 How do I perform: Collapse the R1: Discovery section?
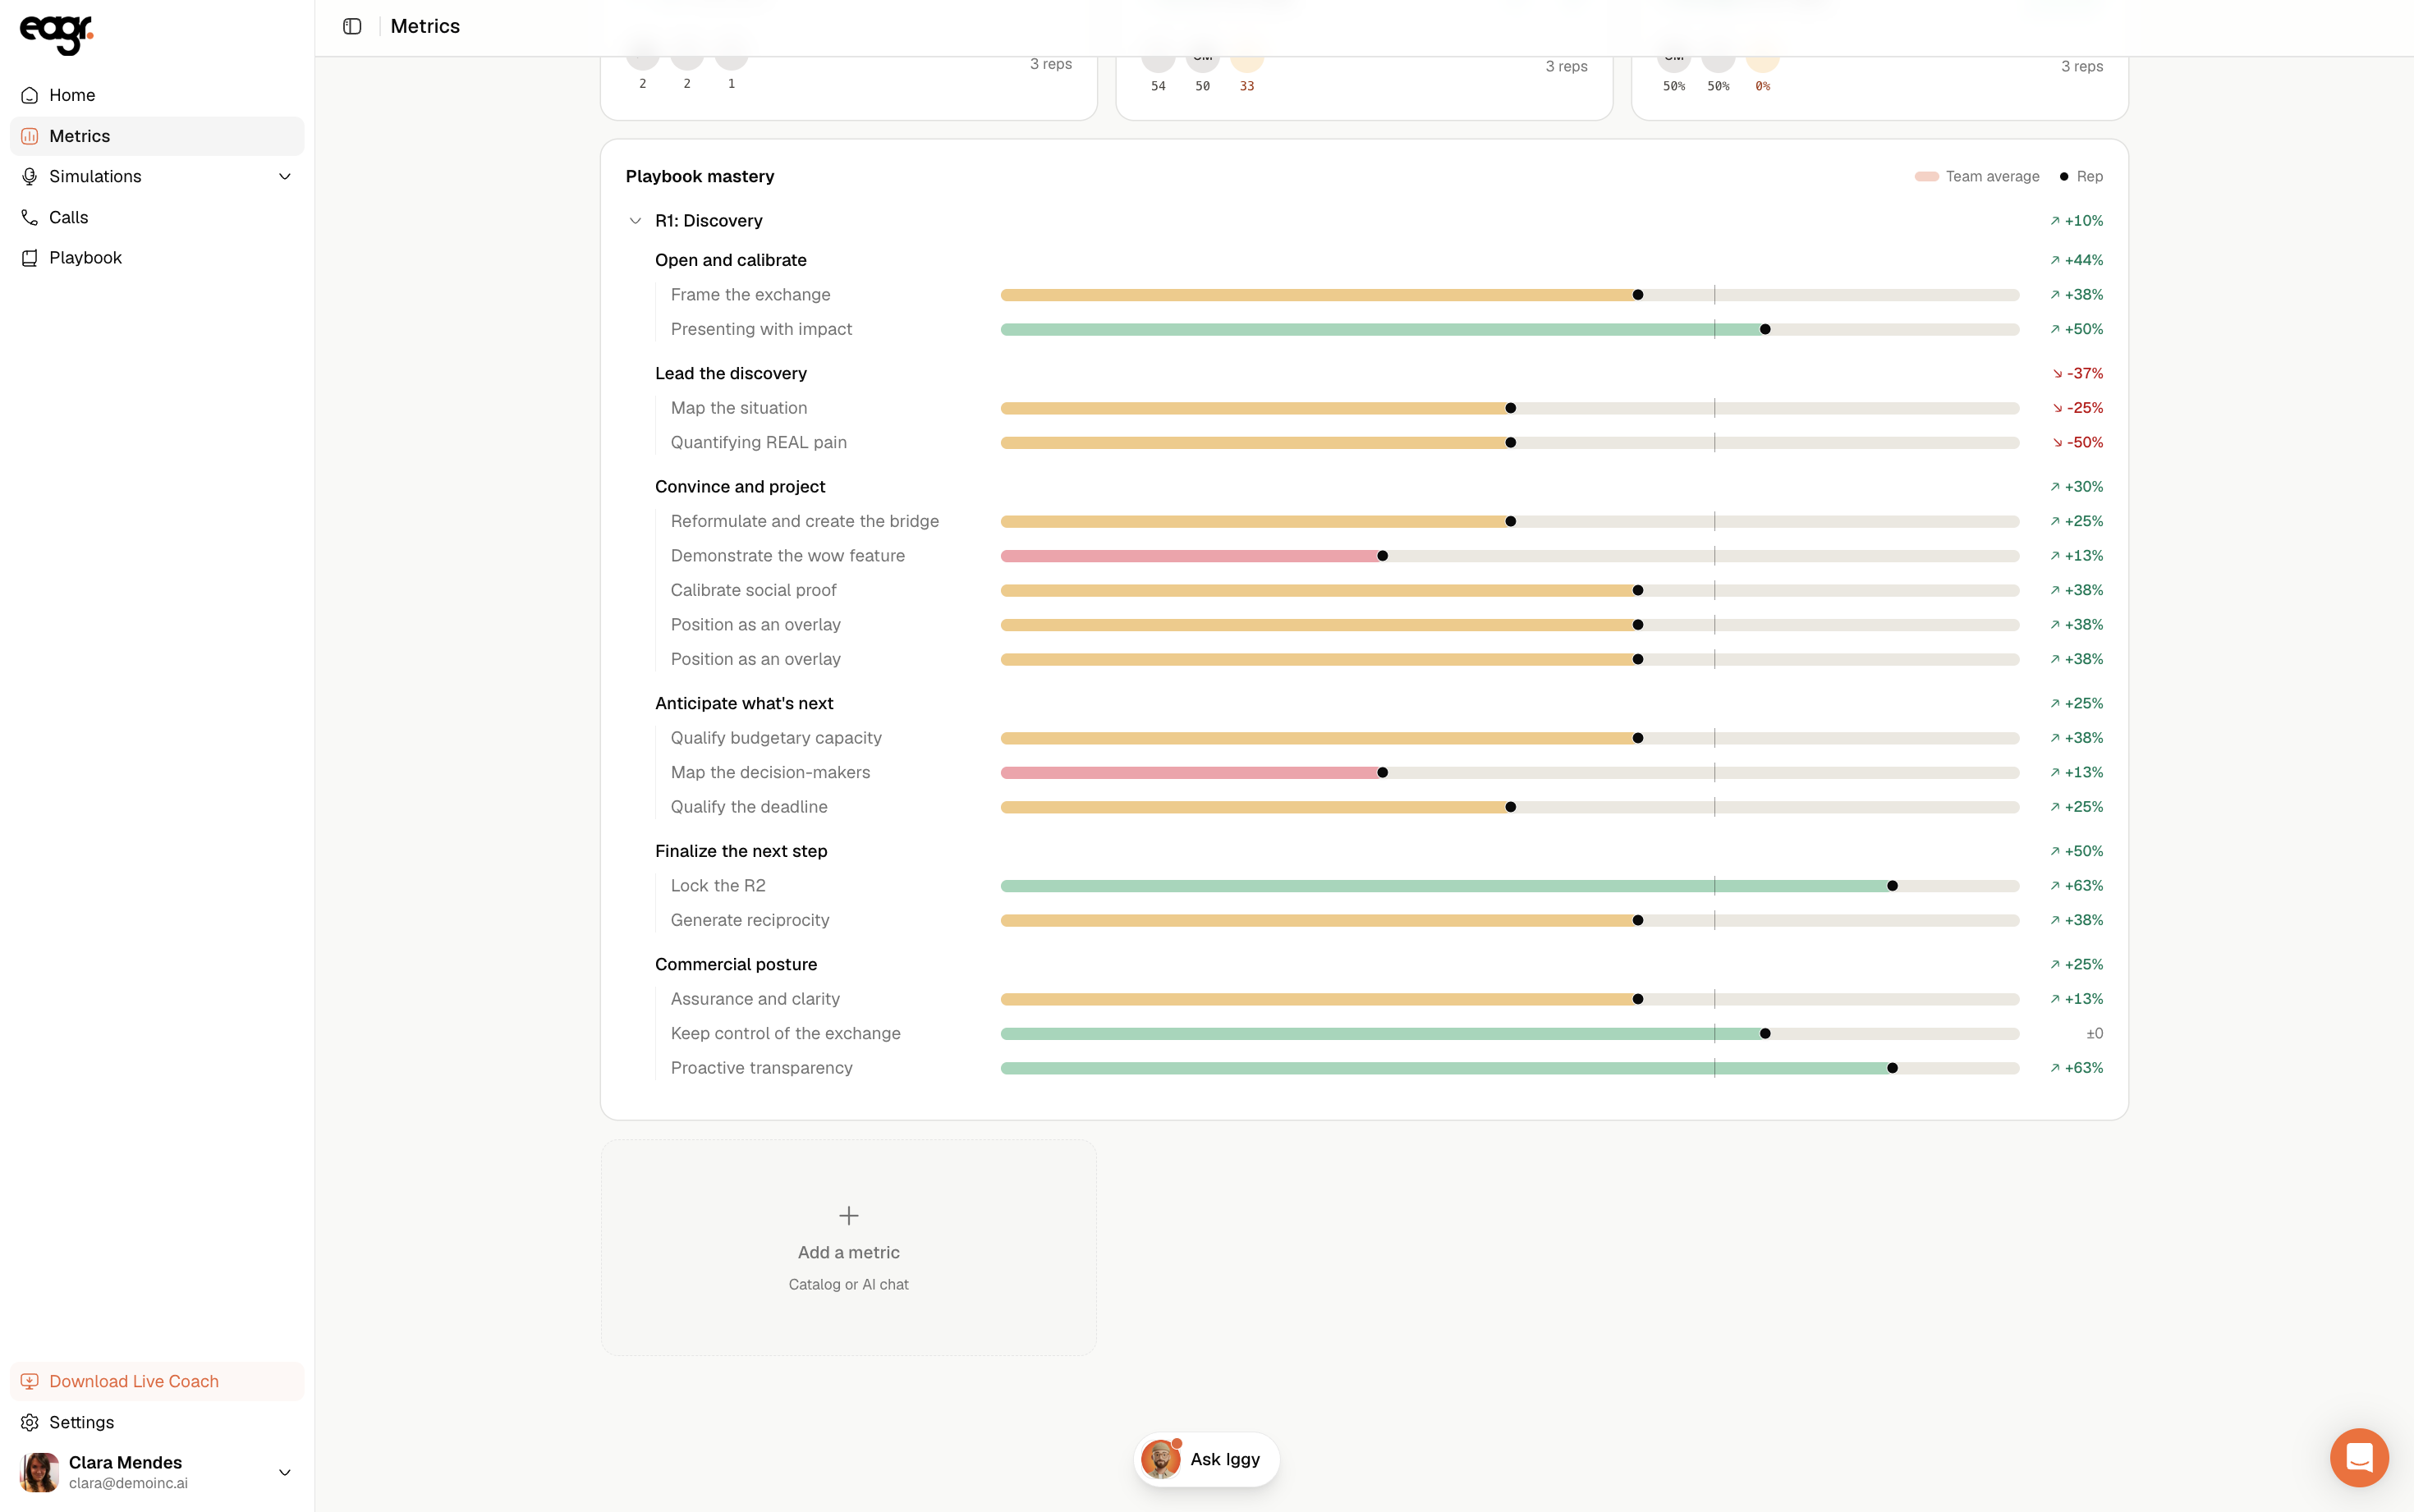[x=635, y=221]
